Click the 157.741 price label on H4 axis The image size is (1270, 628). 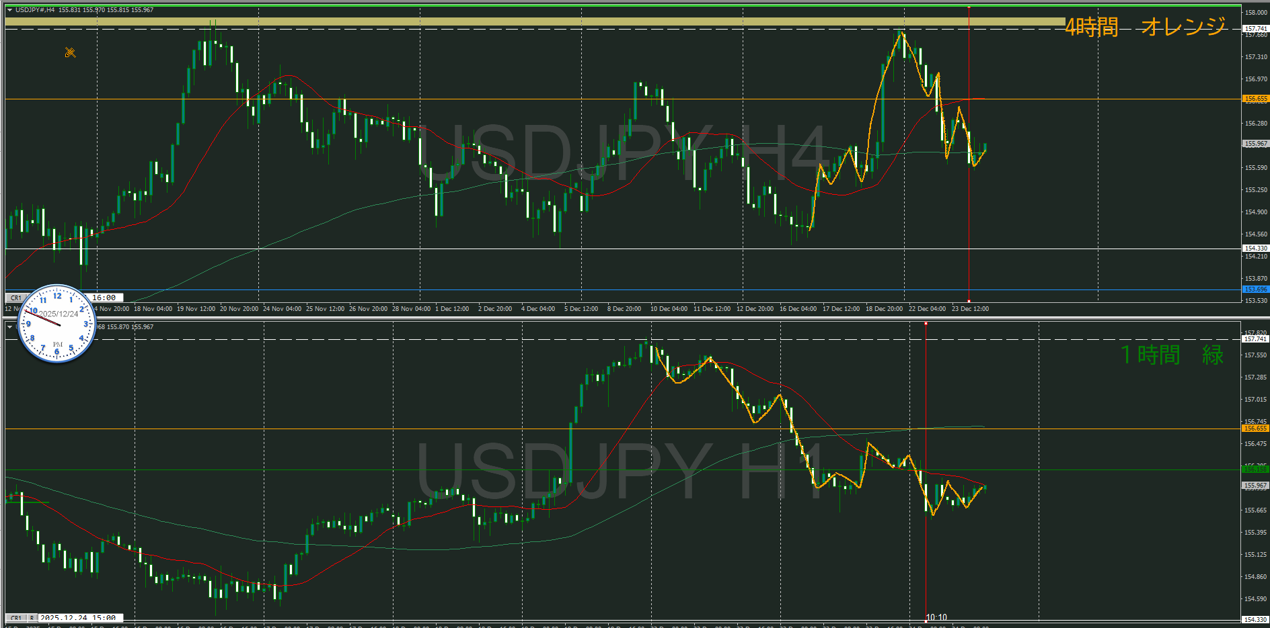(x=1255, y=29)
